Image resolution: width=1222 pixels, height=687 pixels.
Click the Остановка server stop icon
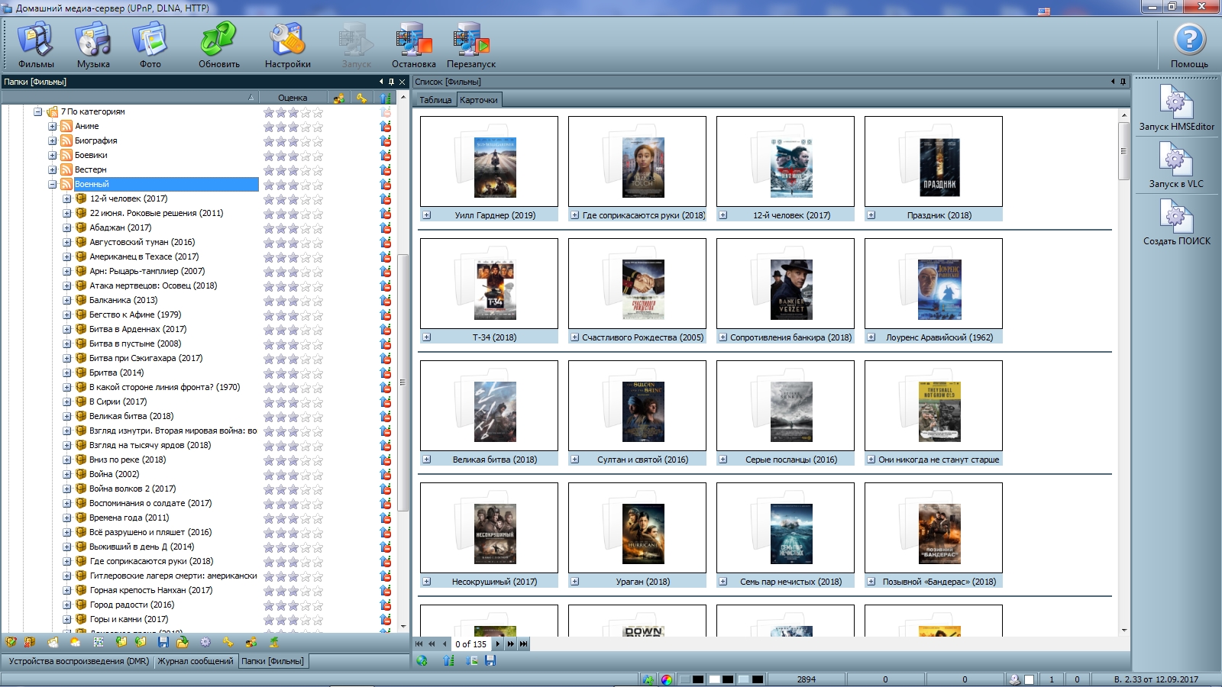coord(413,45)
